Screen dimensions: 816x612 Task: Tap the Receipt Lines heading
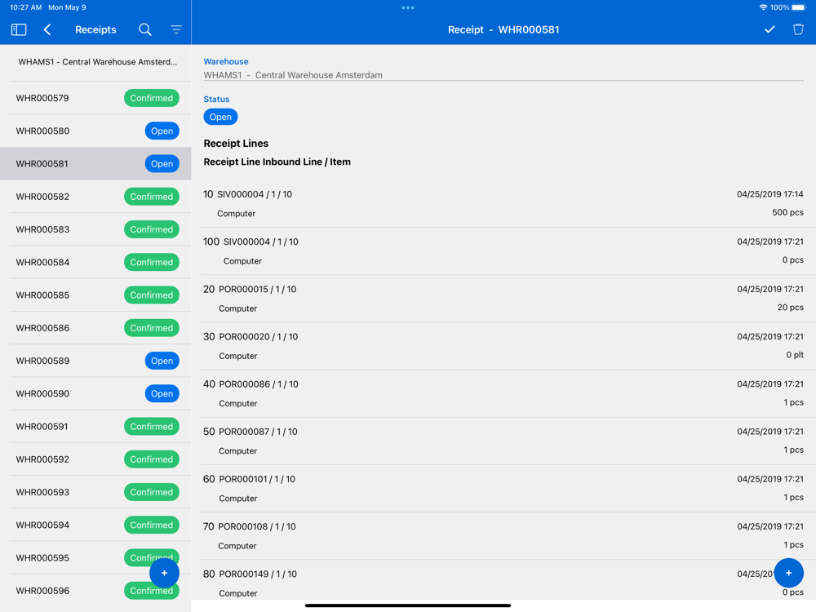click(236, 143)
